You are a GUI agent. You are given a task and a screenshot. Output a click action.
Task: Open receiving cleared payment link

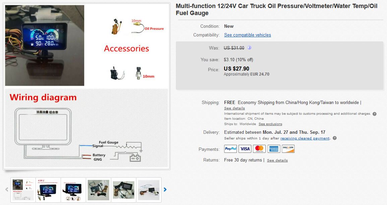(x=305, y=138)
